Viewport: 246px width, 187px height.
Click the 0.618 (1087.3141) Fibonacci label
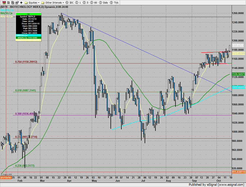point(26,90)
